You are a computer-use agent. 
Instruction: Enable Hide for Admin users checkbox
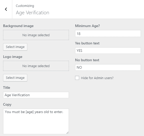(77, 78)
